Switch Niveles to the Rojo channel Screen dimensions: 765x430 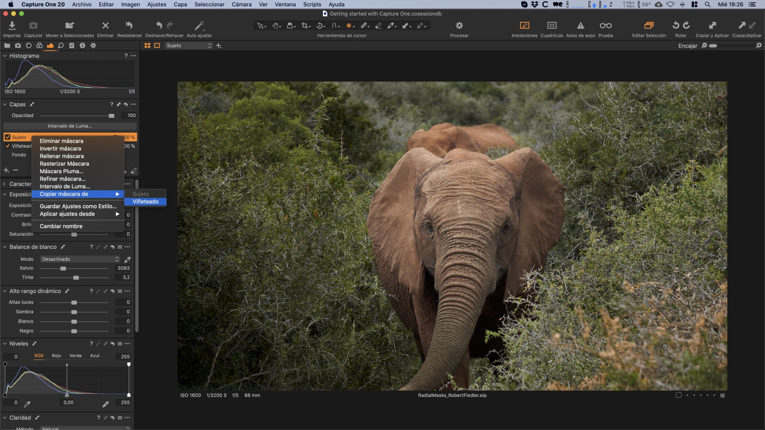56,356
